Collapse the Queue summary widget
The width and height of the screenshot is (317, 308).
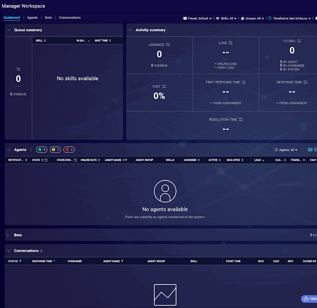tap(9, 30)
